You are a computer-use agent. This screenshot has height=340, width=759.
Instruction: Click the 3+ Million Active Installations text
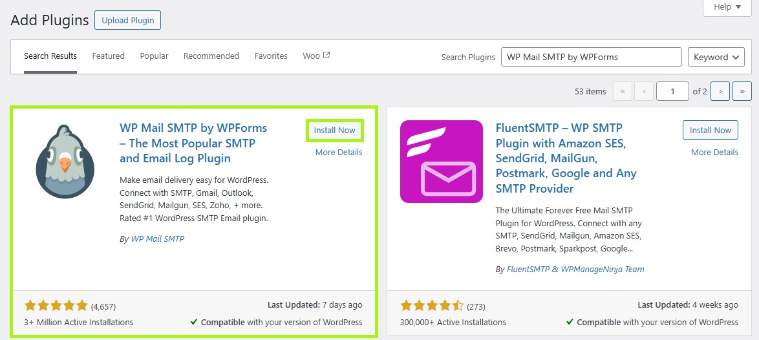(x=78, y=322)
